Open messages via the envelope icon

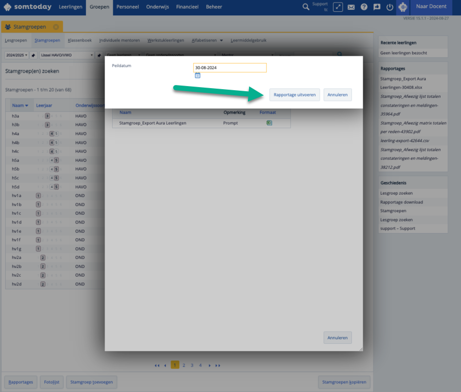(x=351, y=7)
